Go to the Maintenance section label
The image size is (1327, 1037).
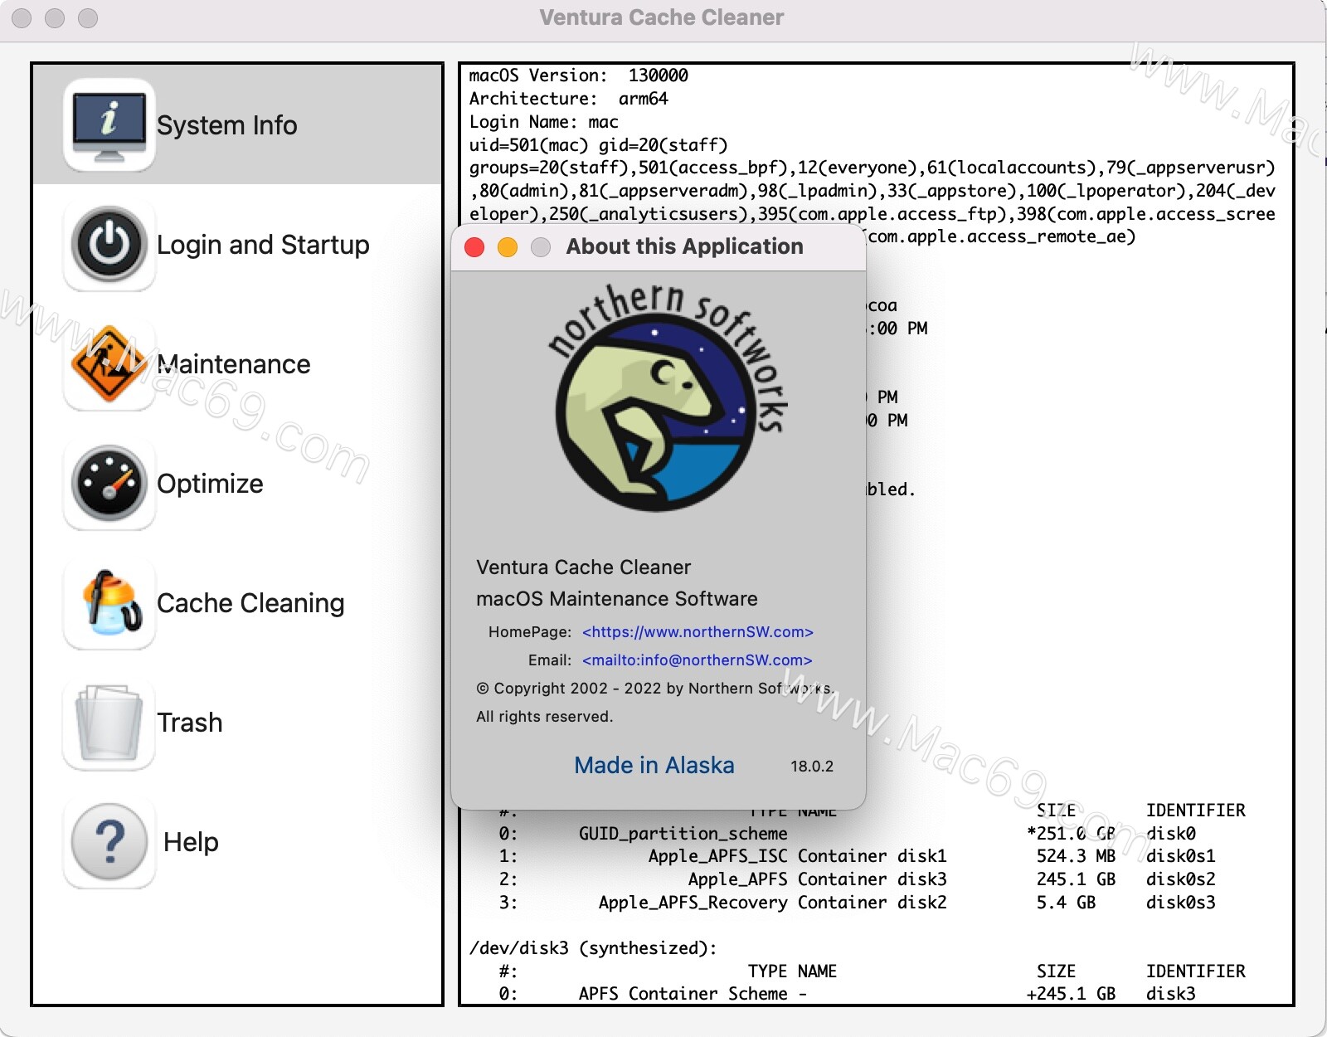[x=234, y=364]
